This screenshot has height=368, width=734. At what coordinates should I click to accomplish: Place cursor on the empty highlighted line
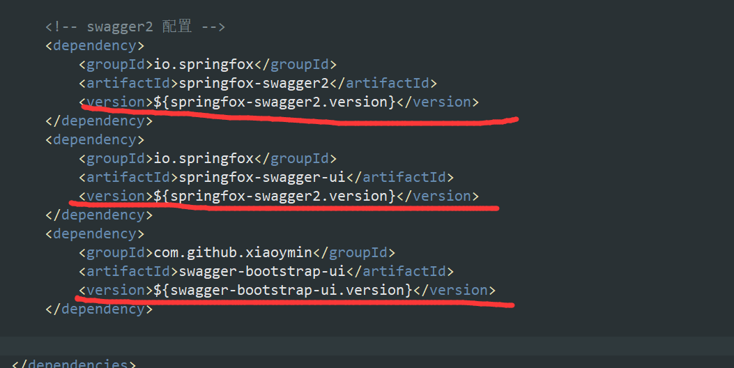[367, 346]
